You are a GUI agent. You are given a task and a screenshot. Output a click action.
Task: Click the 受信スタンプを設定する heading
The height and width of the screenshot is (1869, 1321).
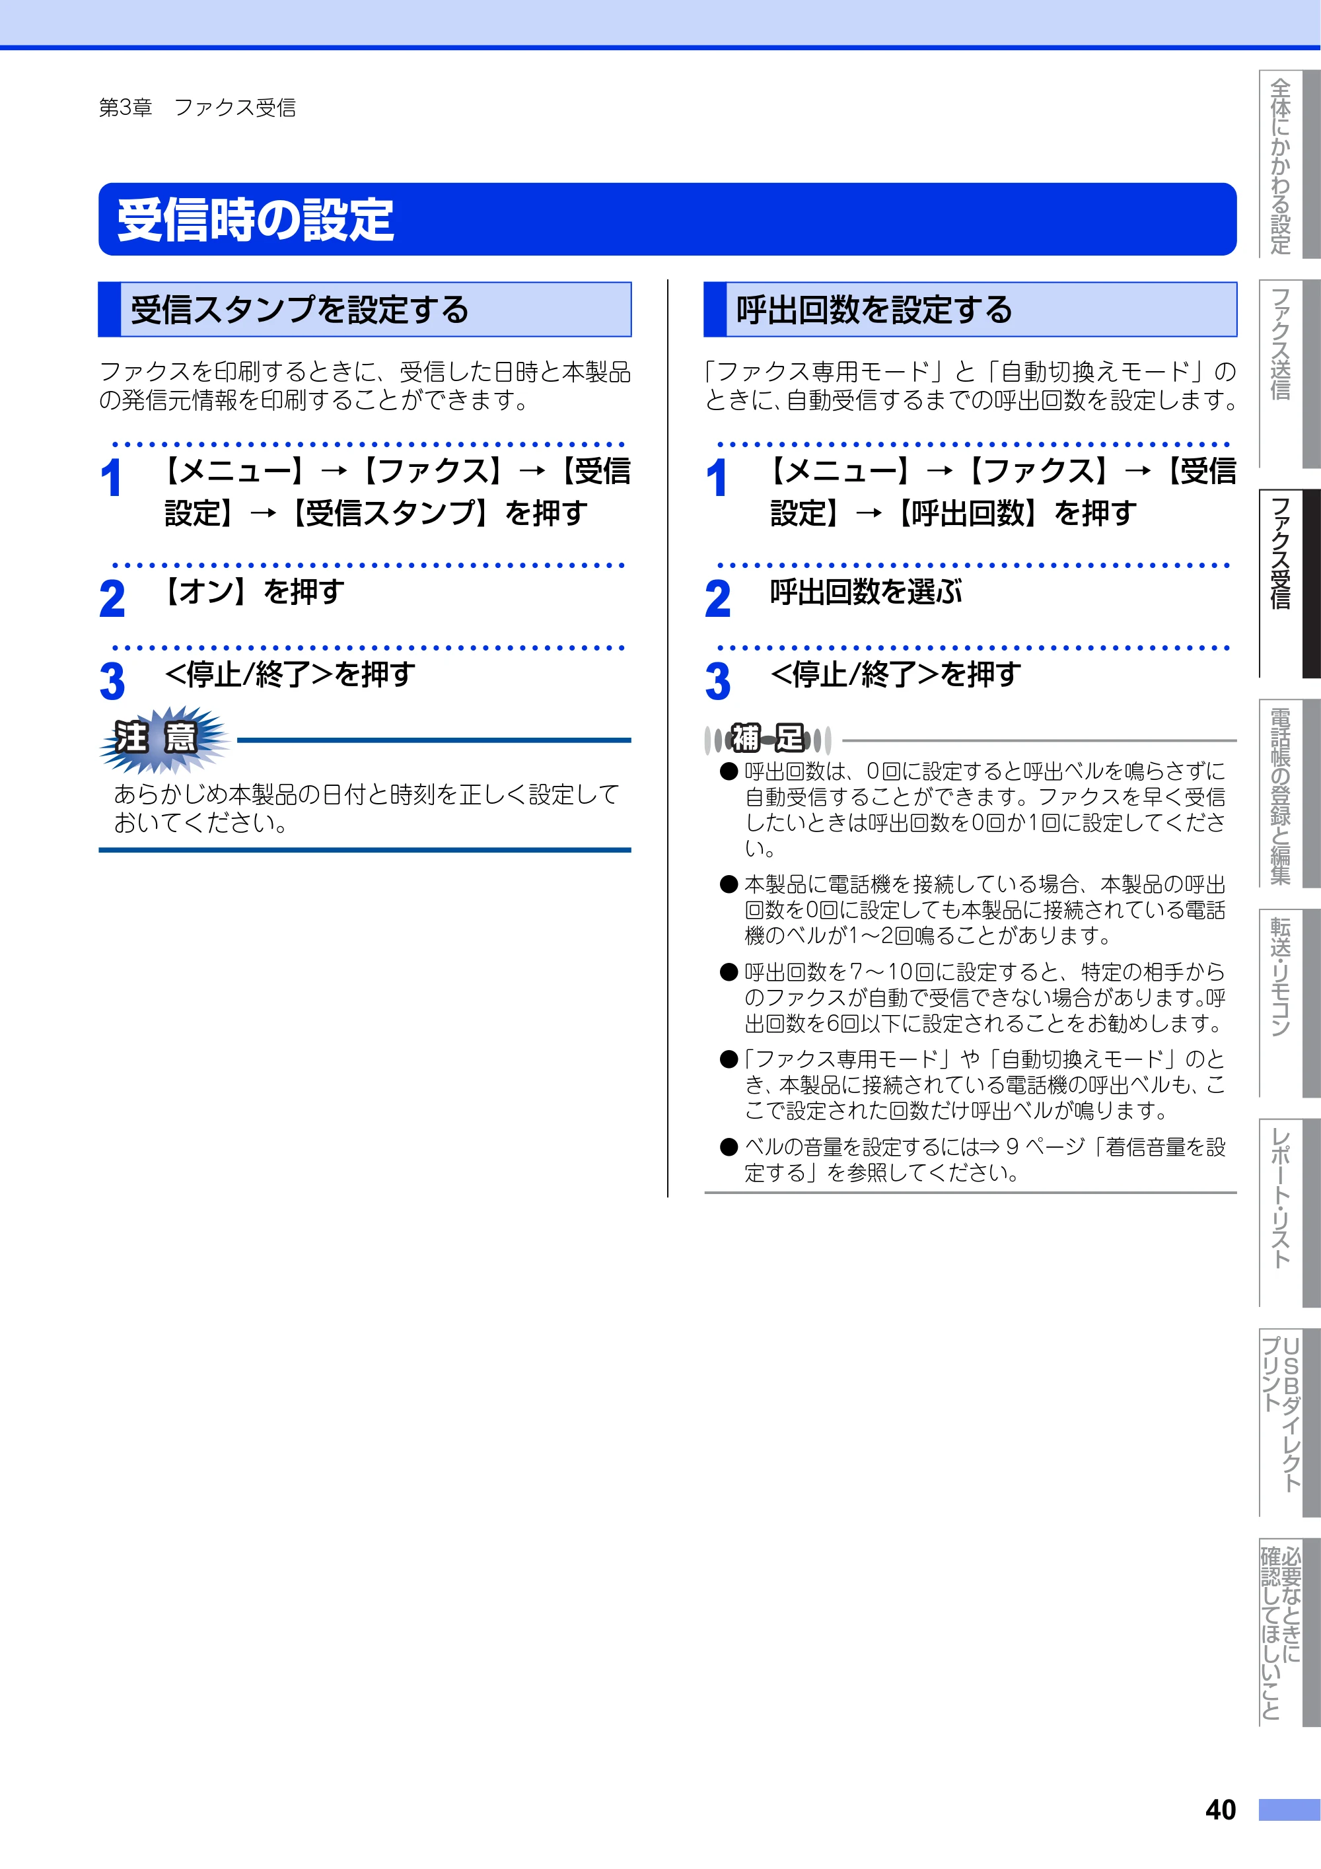tap(365, 309)
